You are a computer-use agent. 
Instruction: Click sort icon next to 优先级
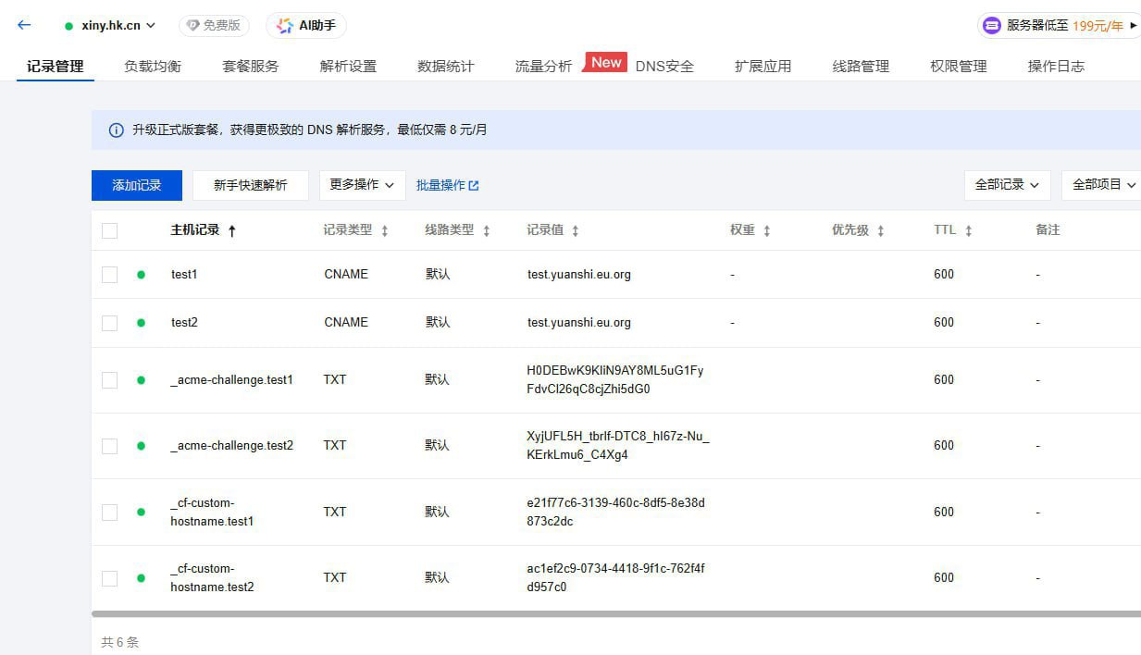[x=880, y=231]
